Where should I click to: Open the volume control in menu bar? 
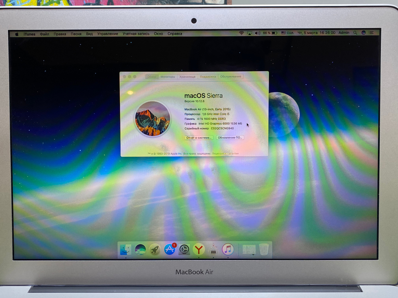[257, 33]
